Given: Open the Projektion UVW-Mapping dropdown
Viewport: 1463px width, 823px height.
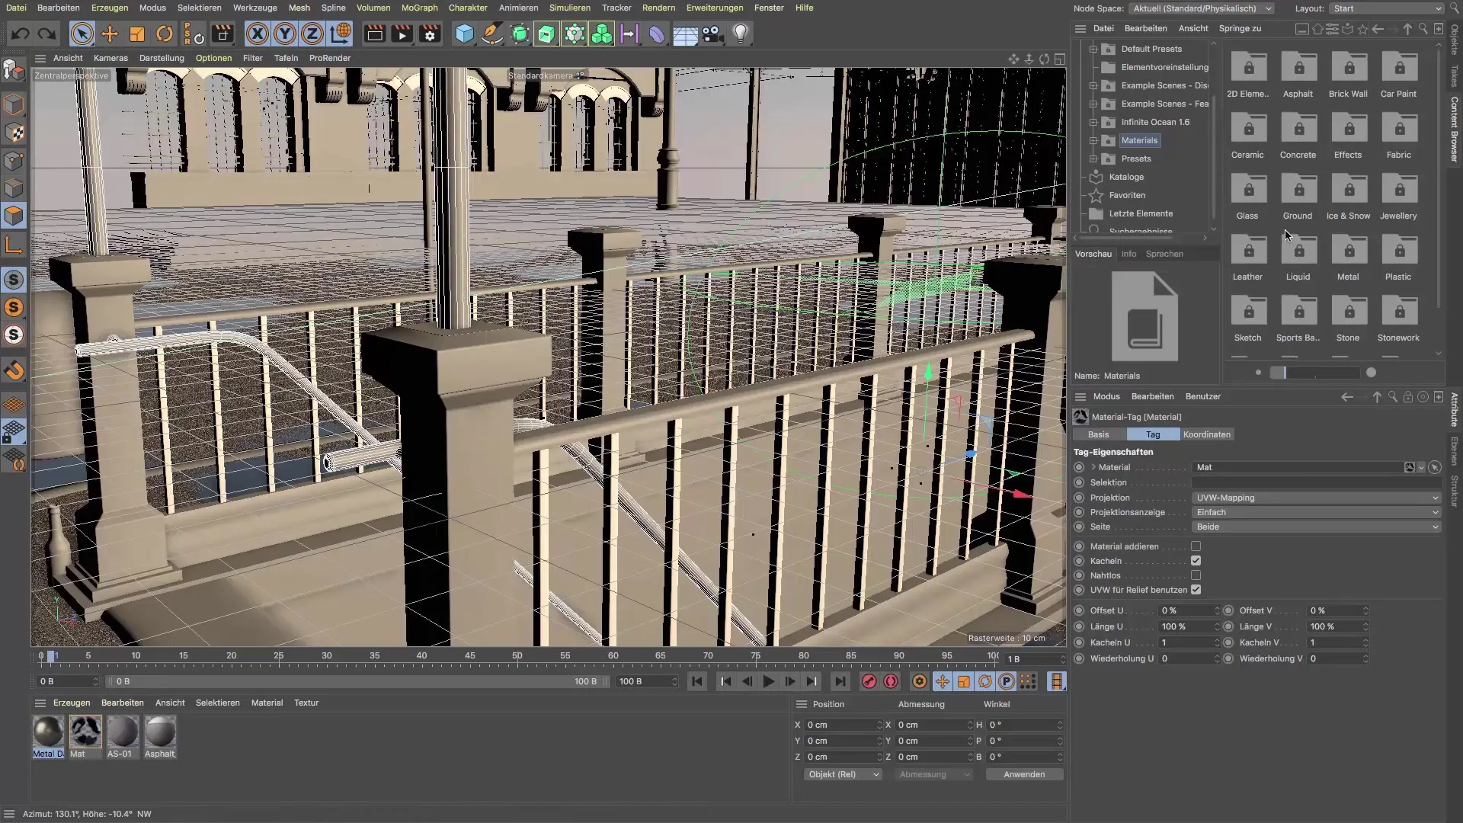Looking at the screenshot, I should [x=1316, y=498].
